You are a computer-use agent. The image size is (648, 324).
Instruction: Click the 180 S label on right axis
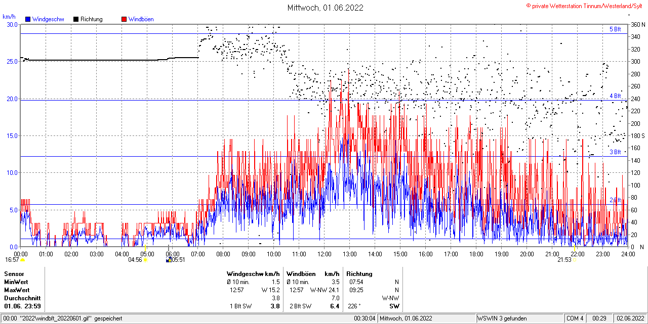[637, 135]
